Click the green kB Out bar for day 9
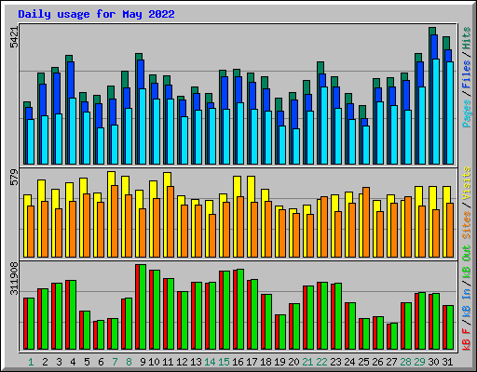Image resolution: width=477 pixels, height=372 pixels. [x=143, y=307]
